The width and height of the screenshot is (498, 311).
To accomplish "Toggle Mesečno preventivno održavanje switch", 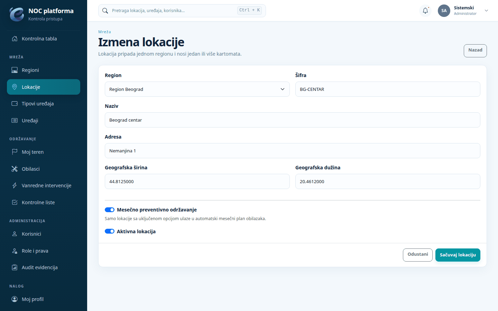I will tap(110, 210).
